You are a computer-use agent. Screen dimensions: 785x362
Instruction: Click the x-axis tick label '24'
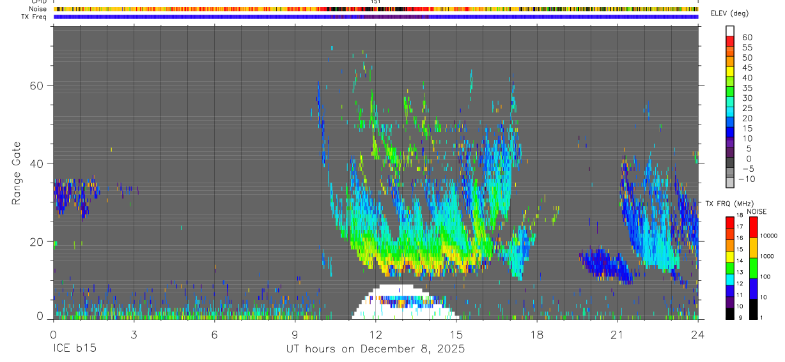click(x=698, y=335)
